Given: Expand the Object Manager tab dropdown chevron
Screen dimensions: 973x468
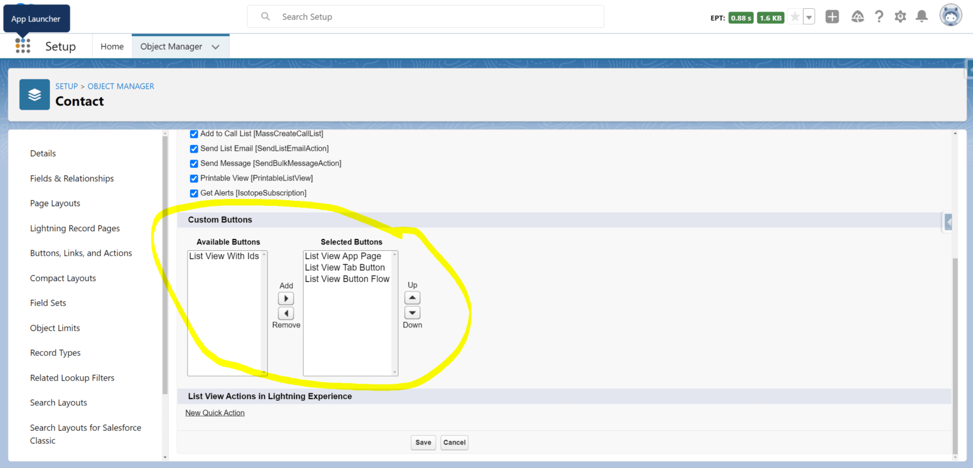Looking at the screenshot, I should tap(215, 46).
